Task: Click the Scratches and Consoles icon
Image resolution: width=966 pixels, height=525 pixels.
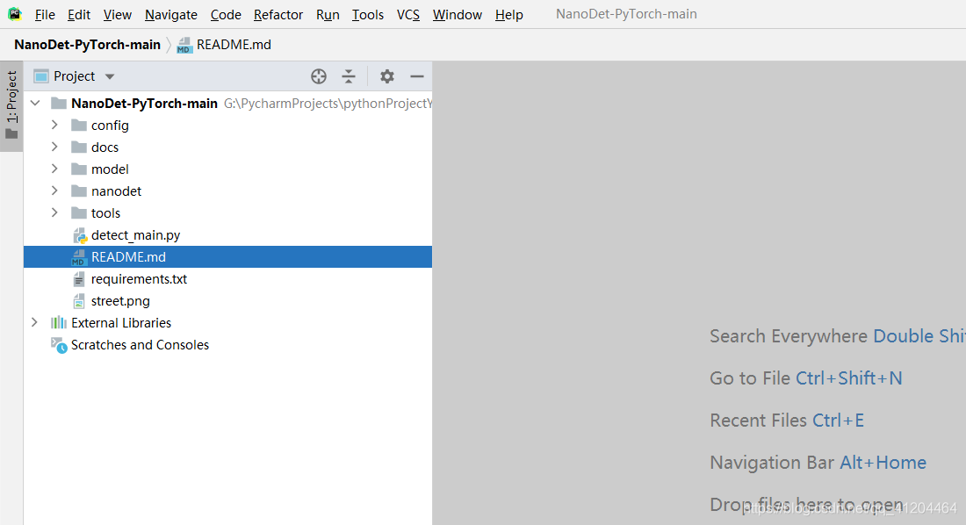Action: tap(59, 345)
